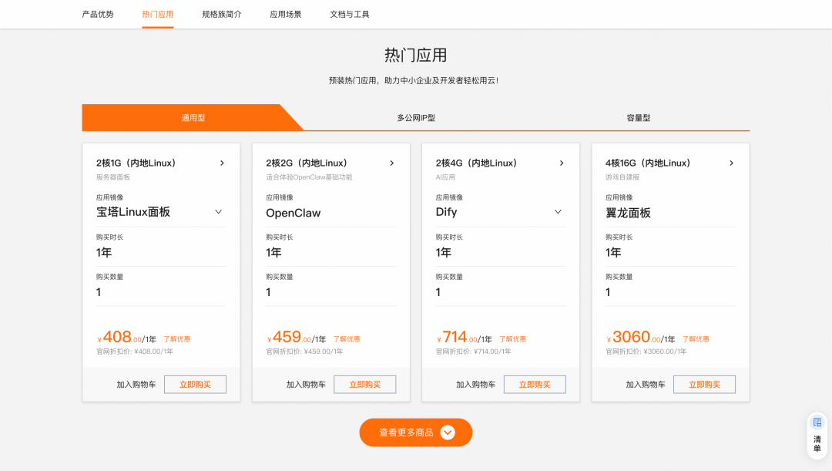
Task: Click 了解优惠 link beside ¥3060
Action: [696, 338]
